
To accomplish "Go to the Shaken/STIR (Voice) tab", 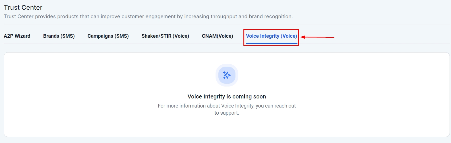I will [165, 36].
